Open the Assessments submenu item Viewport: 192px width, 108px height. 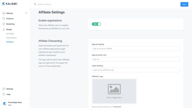pos(11,38)
